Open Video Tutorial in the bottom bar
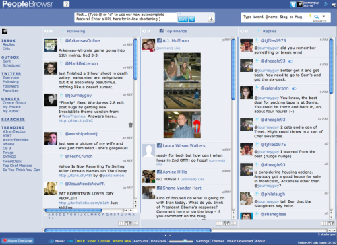The image size is (337, 245). click(x=98, y=241)
